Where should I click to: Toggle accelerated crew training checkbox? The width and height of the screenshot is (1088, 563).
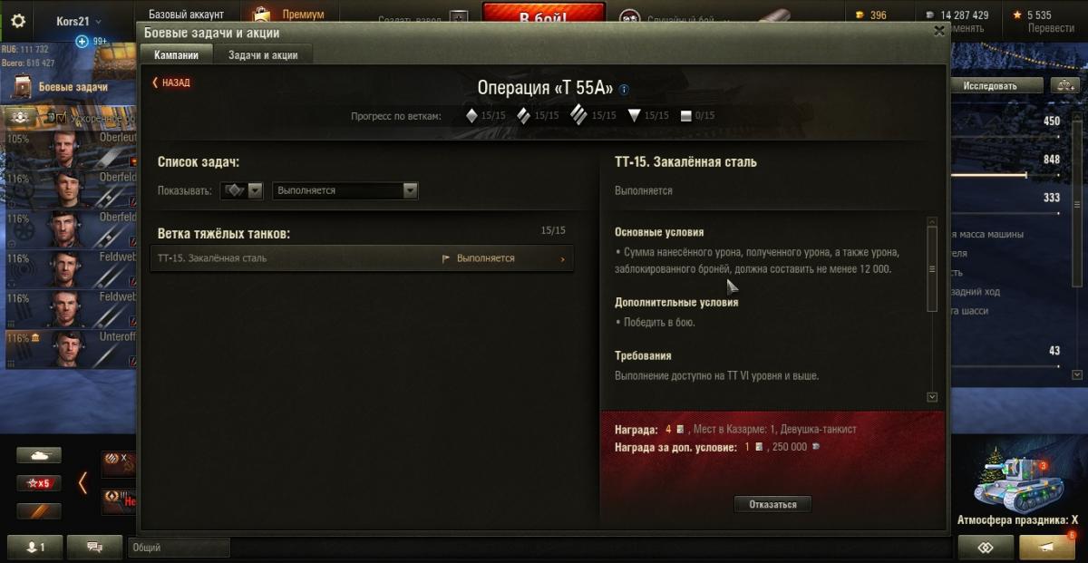click(61, 119)
